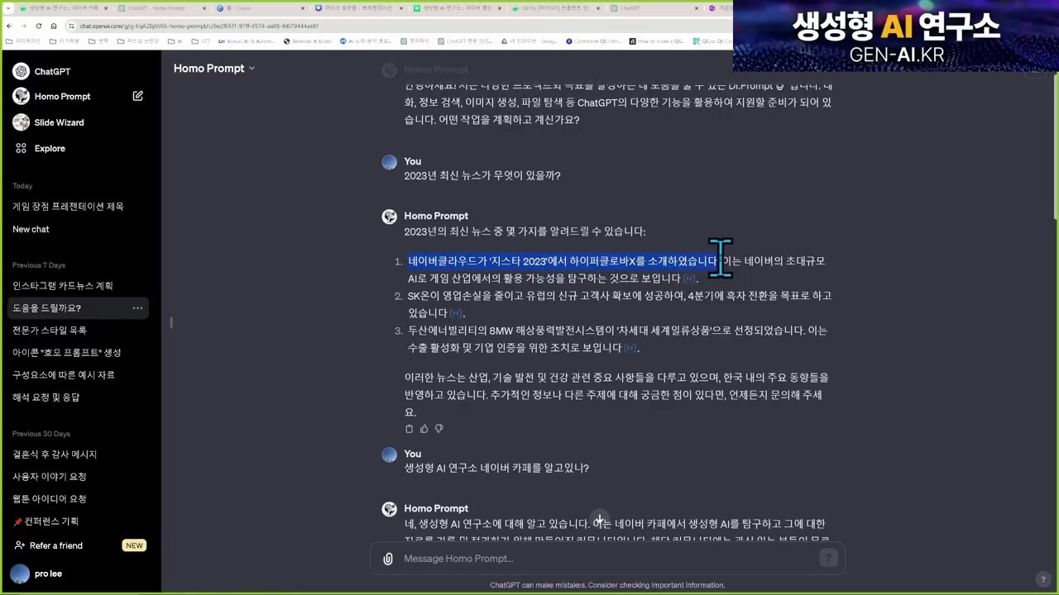Give a thumbs up to the news response
This screenshot has width=1059, height=595.
[x=424, y=429]
